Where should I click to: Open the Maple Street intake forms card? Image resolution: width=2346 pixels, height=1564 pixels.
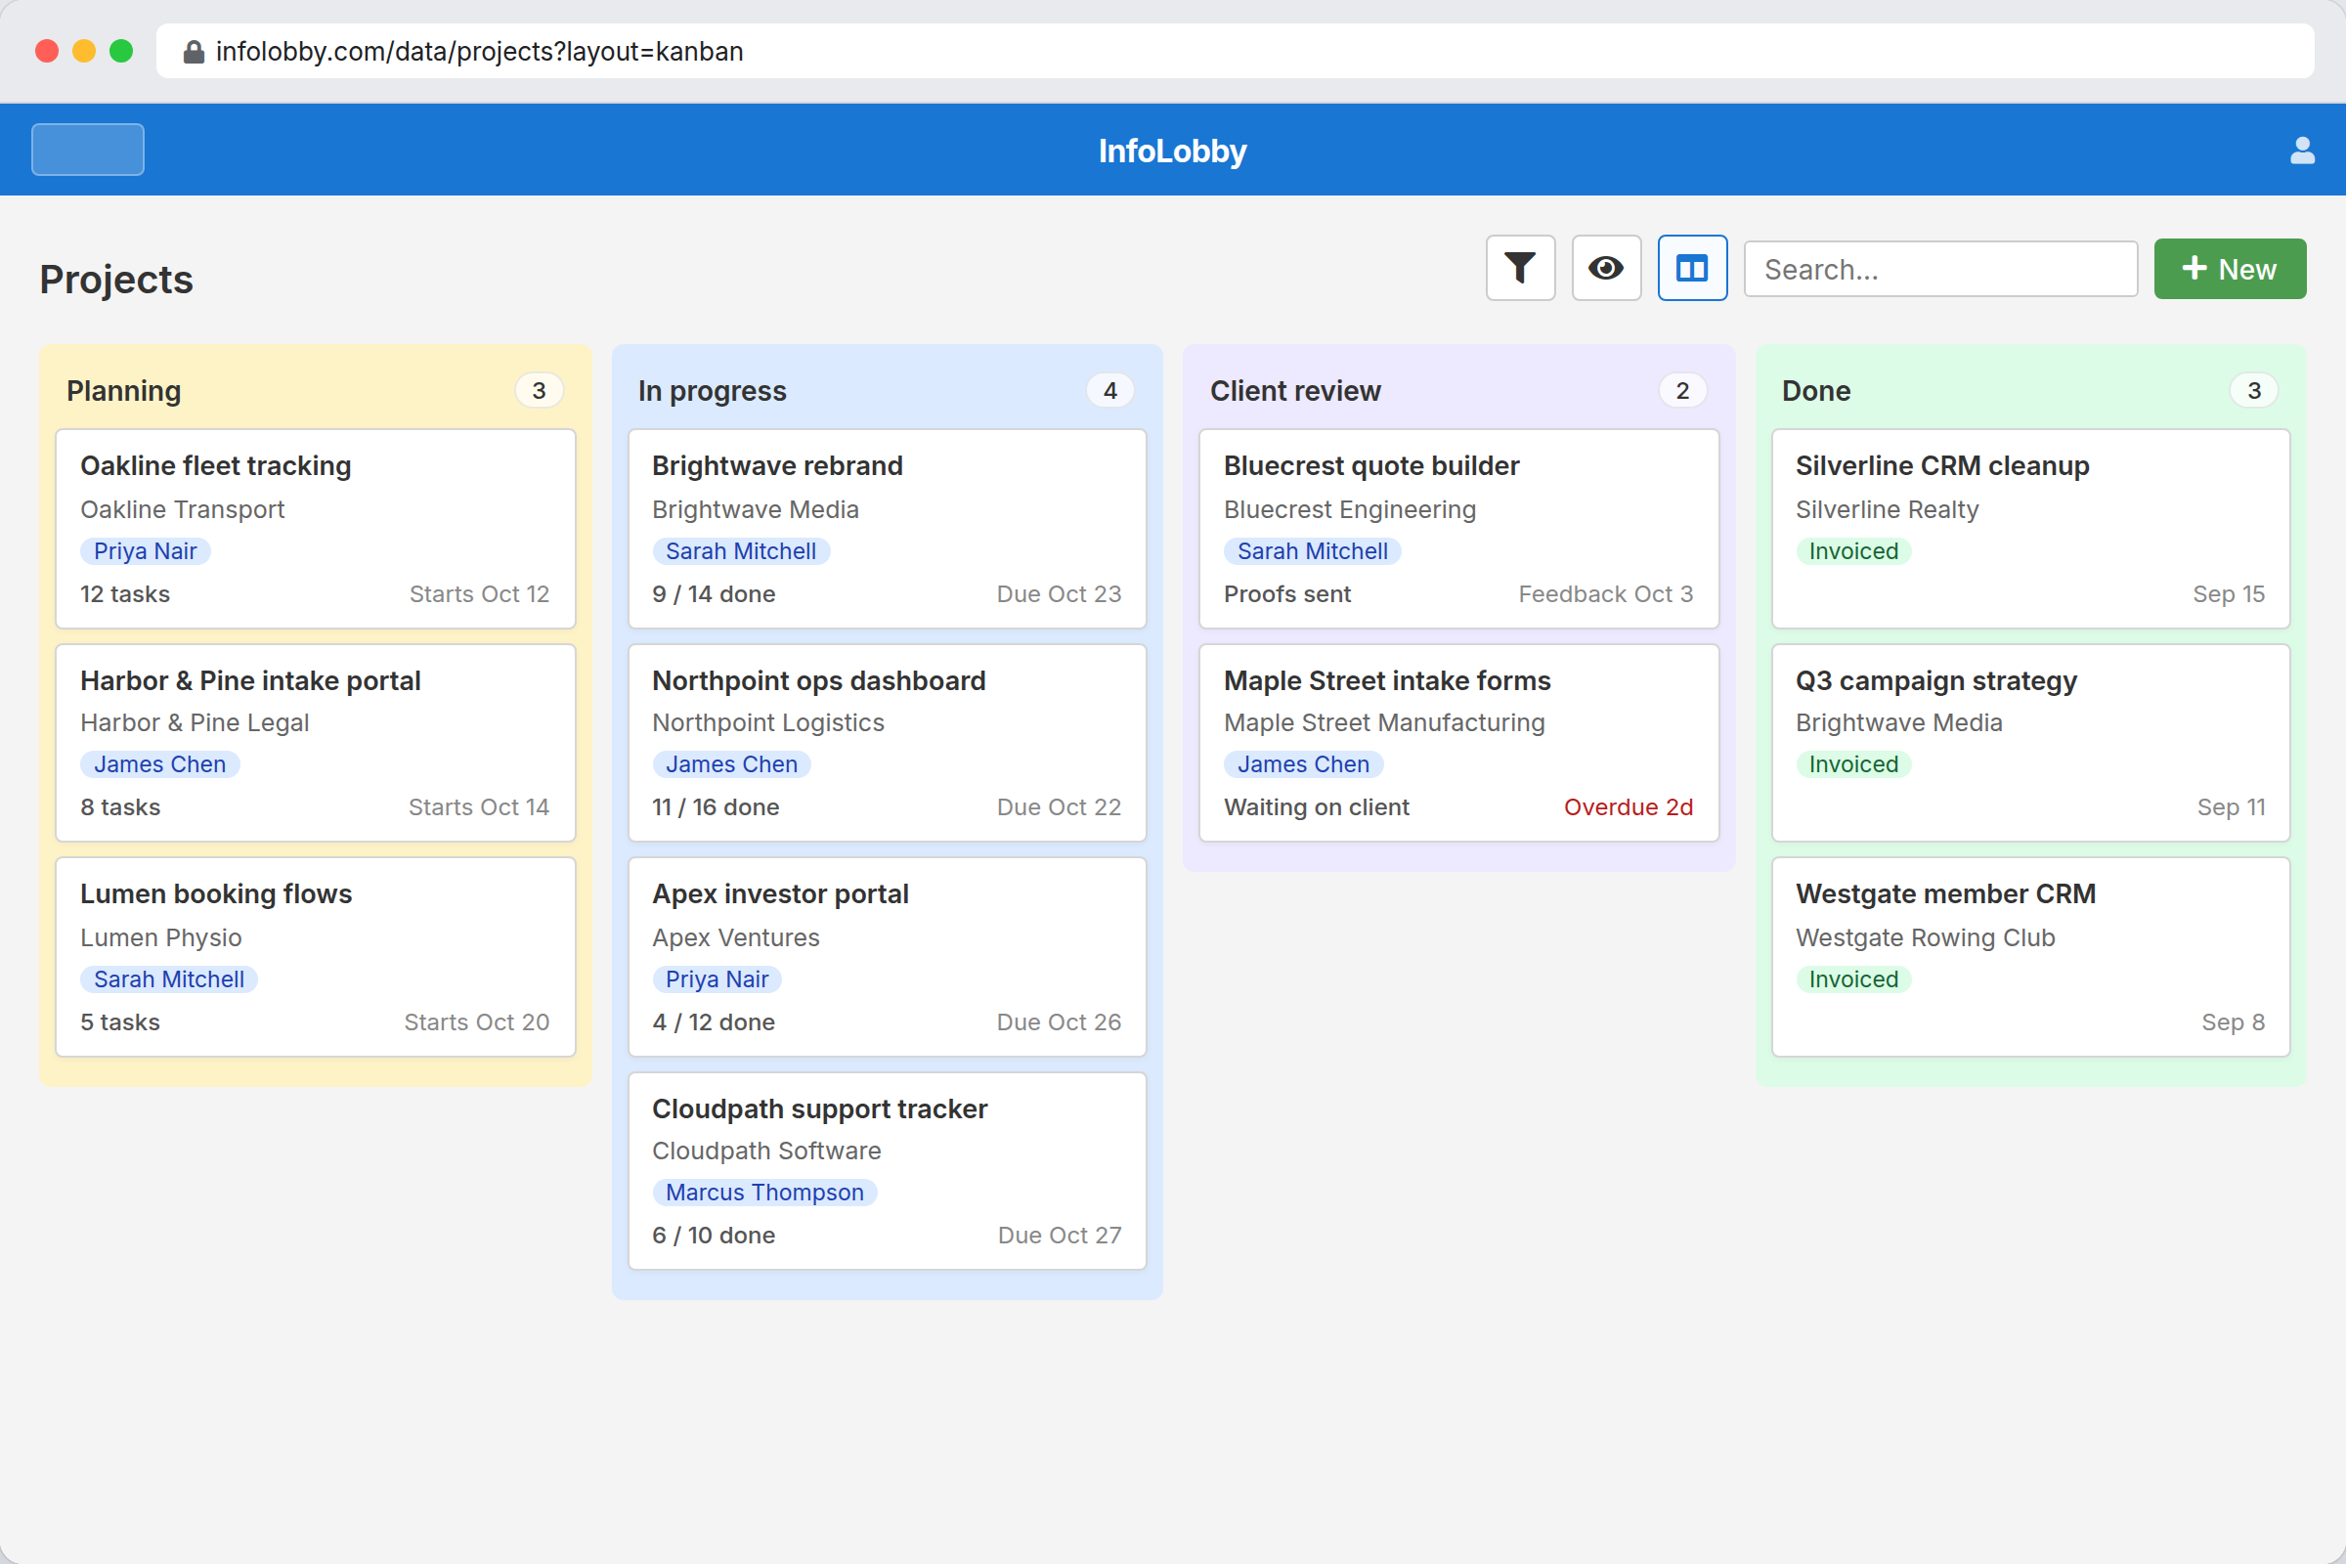click(x=1458, y=743)
